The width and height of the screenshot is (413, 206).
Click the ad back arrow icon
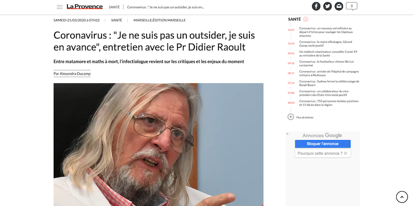288,134
